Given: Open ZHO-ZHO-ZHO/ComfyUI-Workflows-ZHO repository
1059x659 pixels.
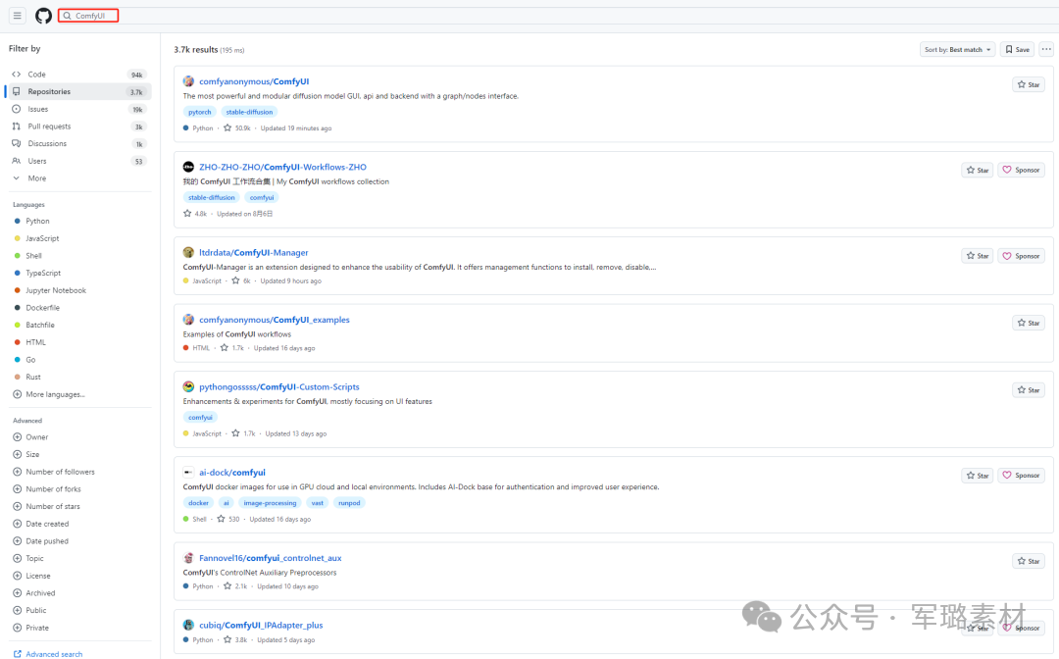Looking at the screenshot, I should (x=283, y=167).
